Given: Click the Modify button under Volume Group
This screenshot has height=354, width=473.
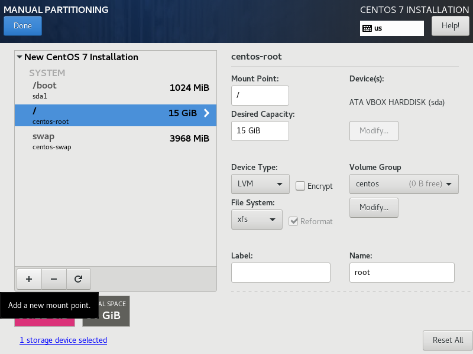Looking at the screenshot, I should pyautogui.click(x=374, y=208).
